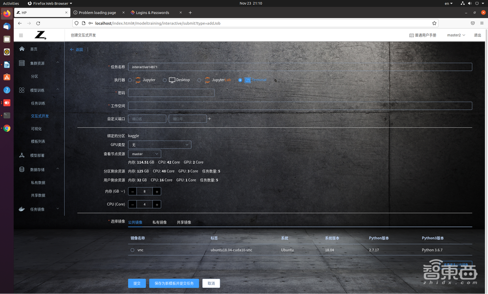The width and height of the screenshot is (488, 294).
Task: Reload the page with the refresh icon
Action: coord(38,23)
